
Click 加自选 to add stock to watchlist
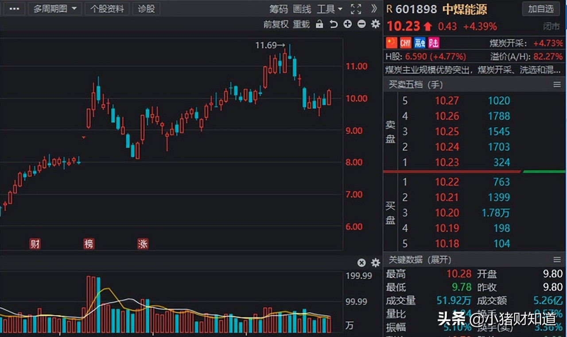coord(541,9)
